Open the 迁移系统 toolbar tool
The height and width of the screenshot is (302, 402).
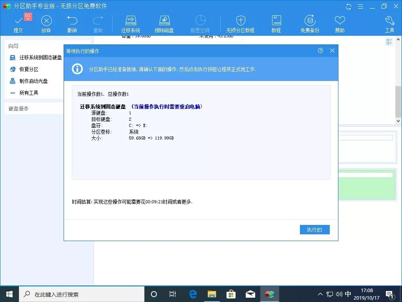click(x=130, y=24)
